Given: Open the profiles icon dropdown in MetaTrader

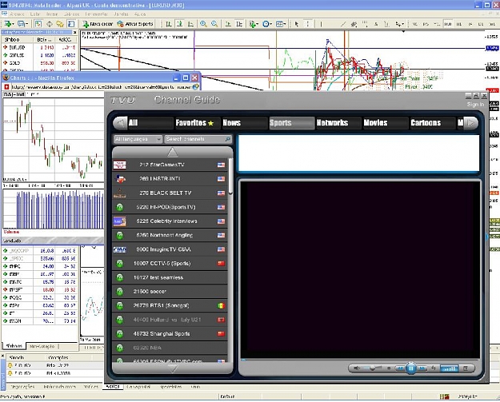Looking at the screenshot, I should tap(23, 24).
